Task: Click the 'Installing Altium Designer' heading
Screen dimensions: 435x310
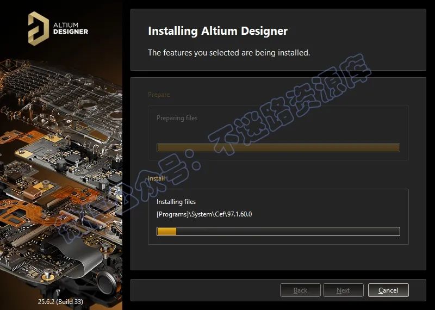Action: coord(218,31)
